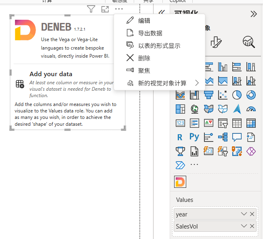The image size is (263, 239).
Task: Select the smart narrative visual
Action: pyautogui.click(x=251, y=137)
